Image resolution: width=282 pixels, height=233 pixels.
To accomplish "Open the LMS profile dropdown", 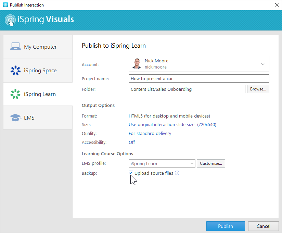I will click(162, 163).
